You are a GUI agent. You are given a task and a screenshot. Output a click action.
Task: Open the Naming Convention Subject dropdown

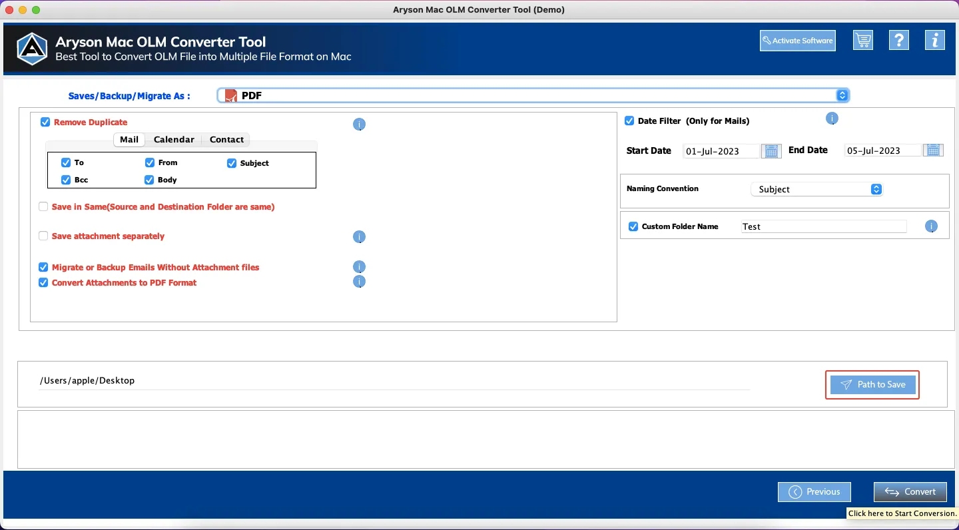[x=817, y=189]
